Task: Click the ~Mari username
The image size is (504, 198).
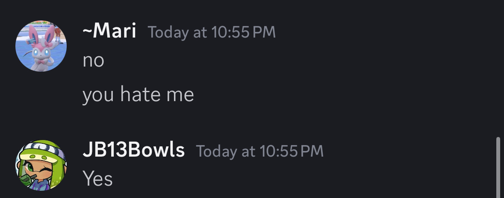Action: point(109,31)
